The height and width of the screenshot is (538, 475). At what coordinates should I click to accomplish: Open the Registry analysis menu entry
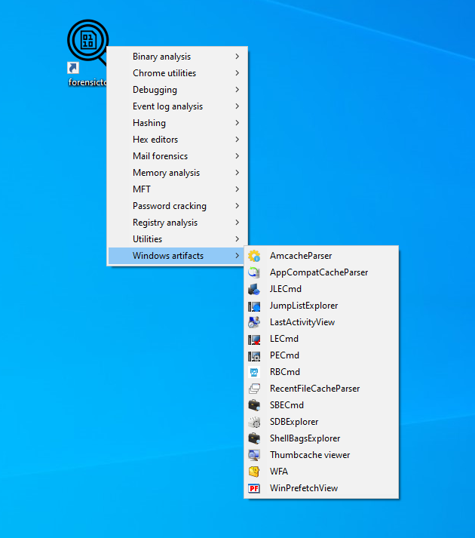[177, 223]
